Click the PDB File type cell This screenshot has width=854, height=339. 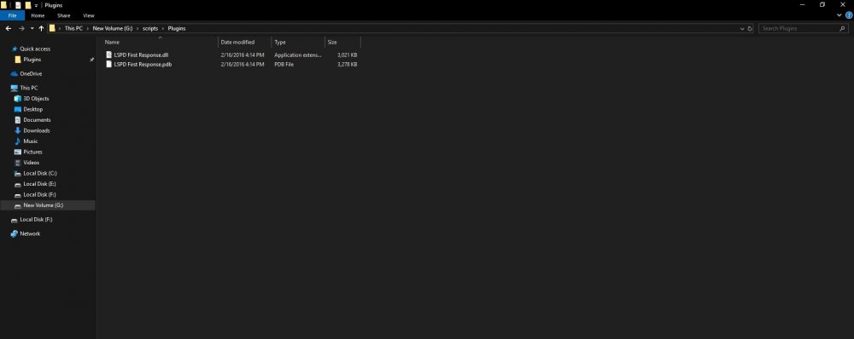[284, 64]
